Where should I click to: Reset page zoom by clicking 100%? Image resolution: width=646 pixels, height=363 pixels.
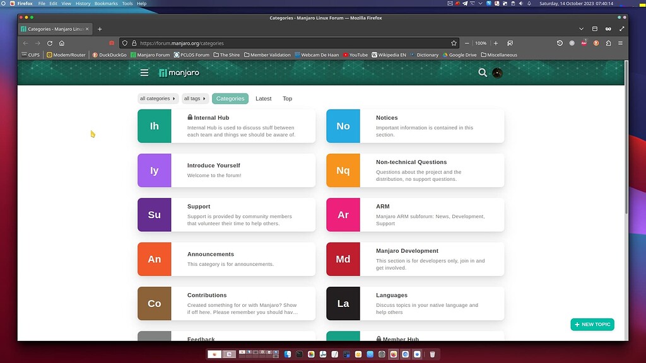tap(480, 43)
